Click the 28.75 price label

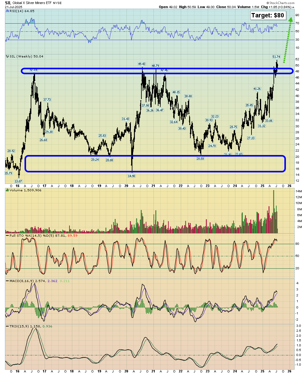click(x=233, y=127)
